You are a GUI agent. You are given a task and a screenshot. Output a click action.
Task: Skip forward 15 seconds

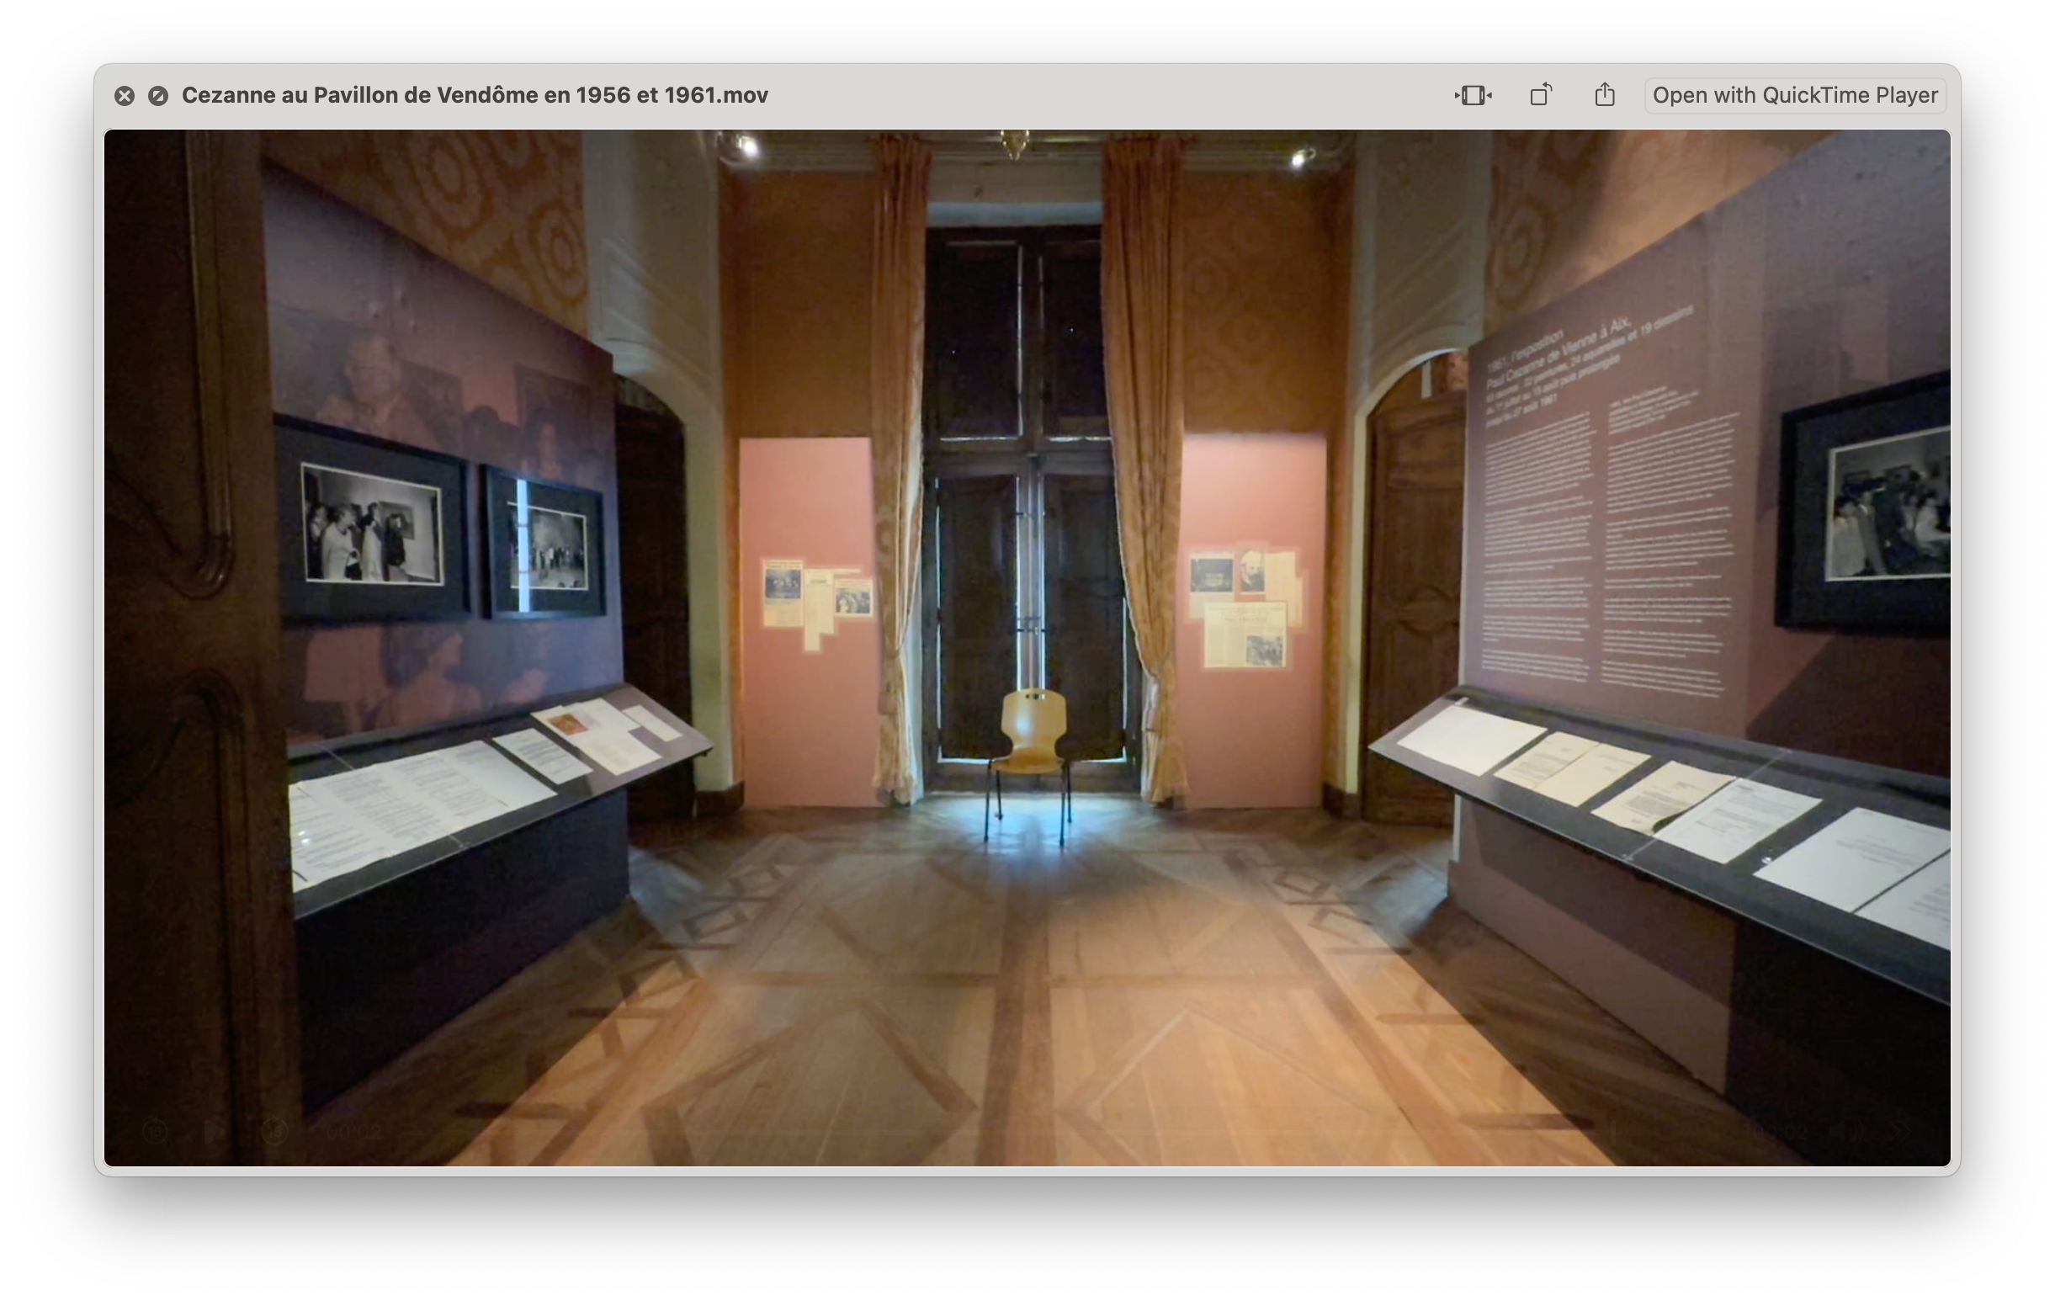[x=274, y=1132]
